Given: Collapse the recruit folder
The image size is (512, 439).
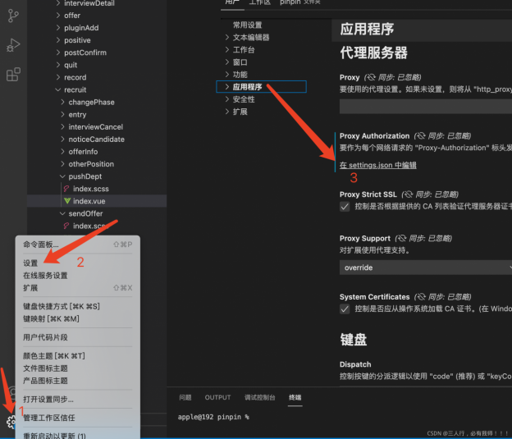Looking at the screenshot, I should (75, 89).
